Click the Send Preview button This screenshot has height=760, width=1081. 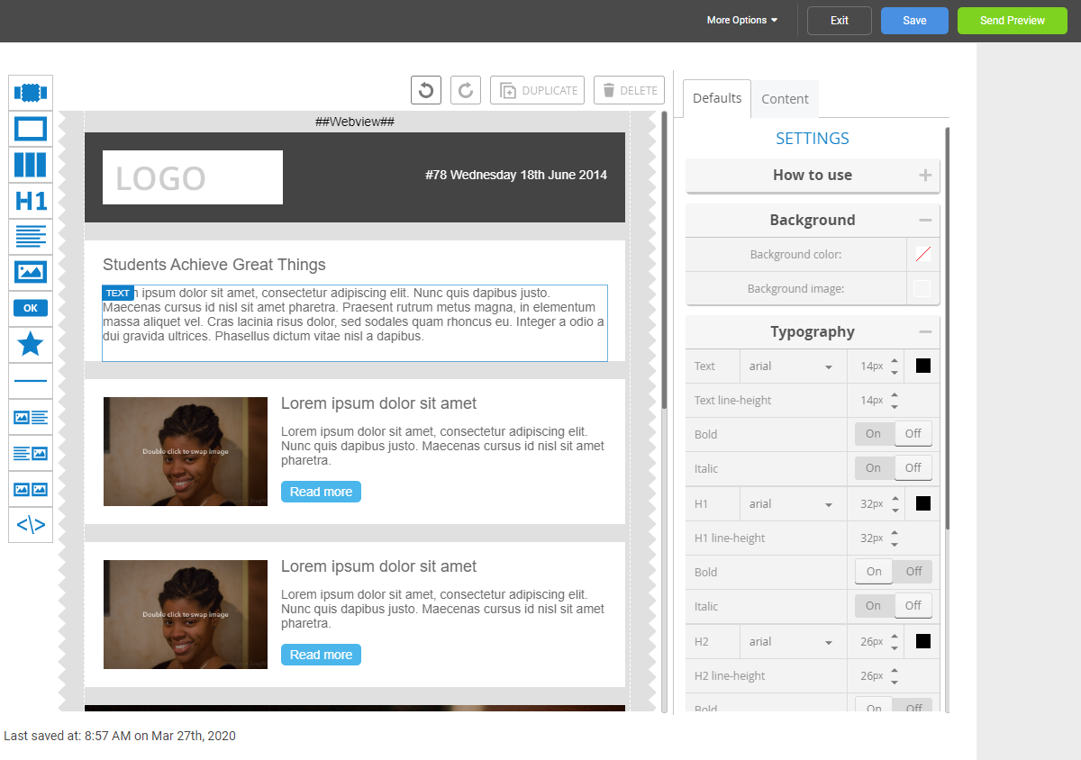coord(1013,21)
